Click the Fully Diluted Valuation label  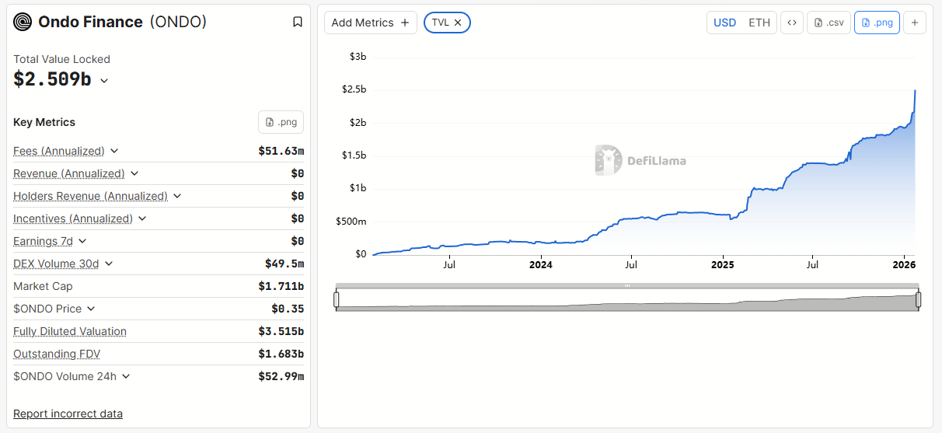(70, 331)
